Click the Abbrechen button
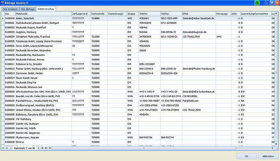This screenshot has height=161, width=280. (x=268, y=156)
